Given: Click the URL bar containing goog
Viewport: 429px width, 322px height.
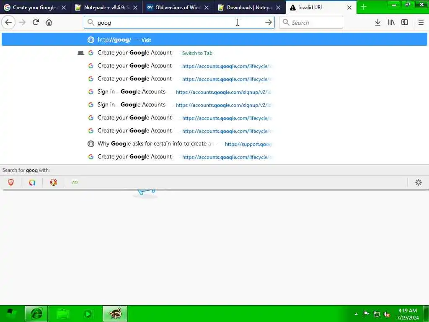Looking at the screenshot, I should [x=179, y=23].
